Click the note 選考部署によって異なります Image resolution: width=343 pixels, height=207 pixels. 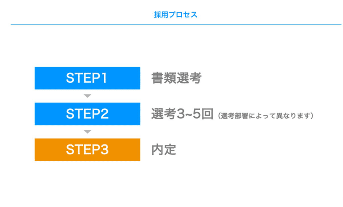tap(266, 116)
